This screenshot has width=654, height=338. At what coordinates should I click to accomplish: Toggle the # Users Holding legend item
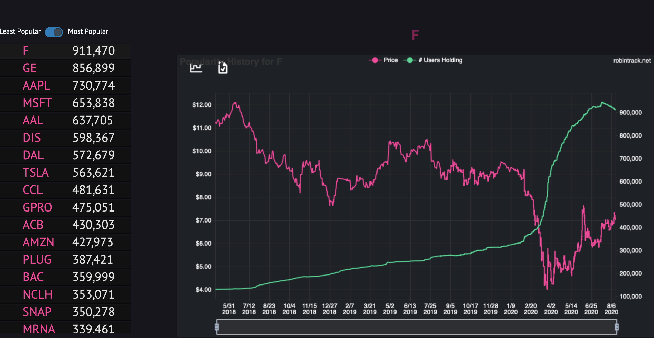click(x=433, y=60)
